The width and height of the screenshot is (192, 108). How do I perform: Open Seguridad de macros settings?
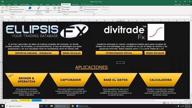16,12
